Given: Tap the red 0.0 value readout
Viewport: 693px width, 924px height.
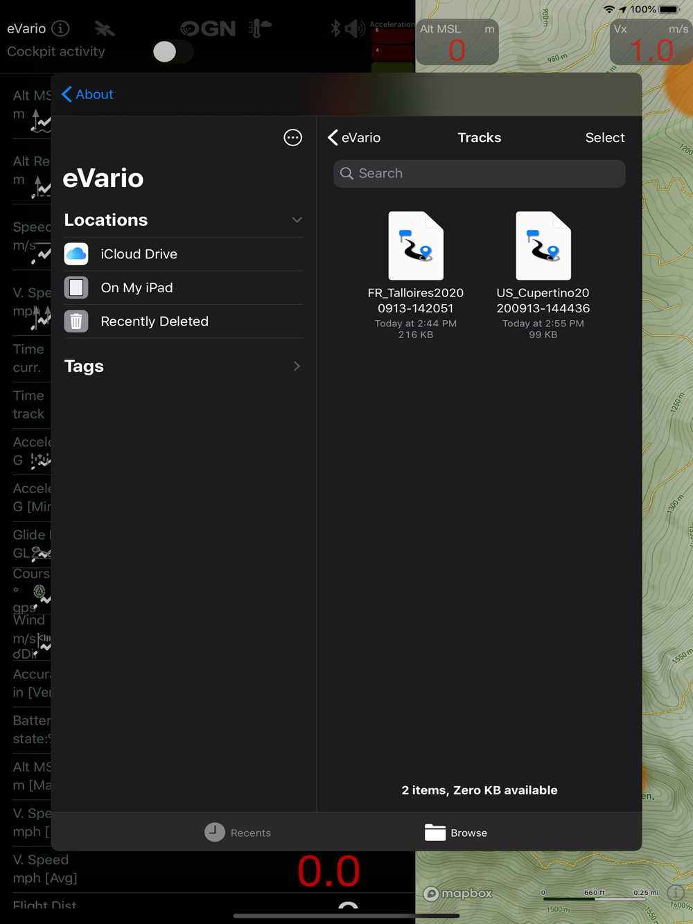Looking at the screenshot, I should [x=329, y=871].
